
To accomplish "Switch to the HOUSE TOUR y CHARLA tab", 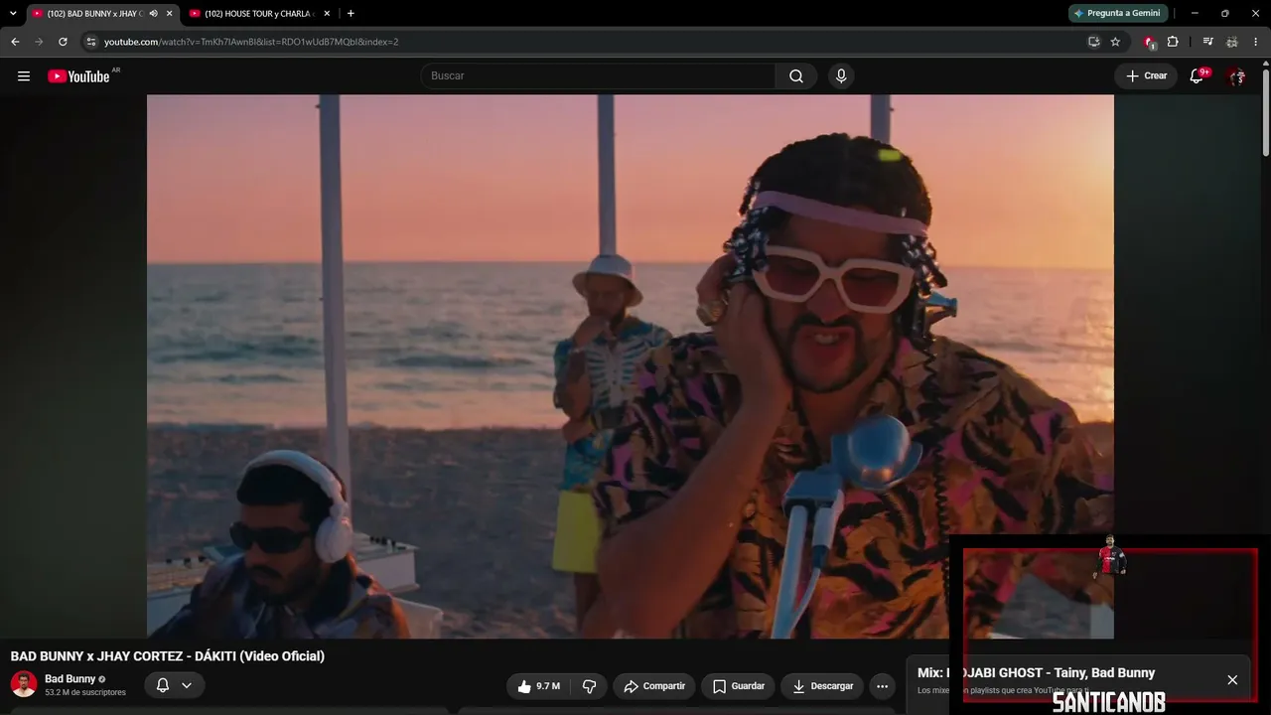I will [x=258, y=14].
